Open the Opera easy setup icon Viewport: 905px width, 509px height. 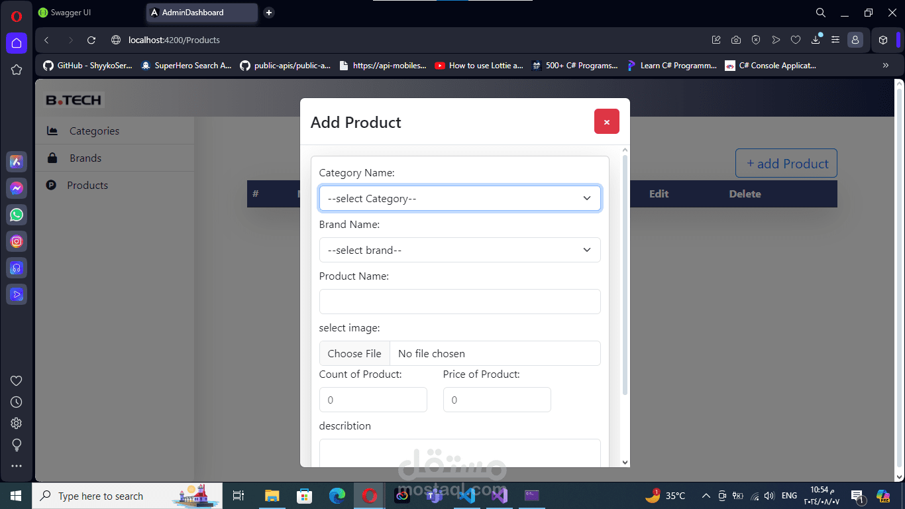[835, 40]
